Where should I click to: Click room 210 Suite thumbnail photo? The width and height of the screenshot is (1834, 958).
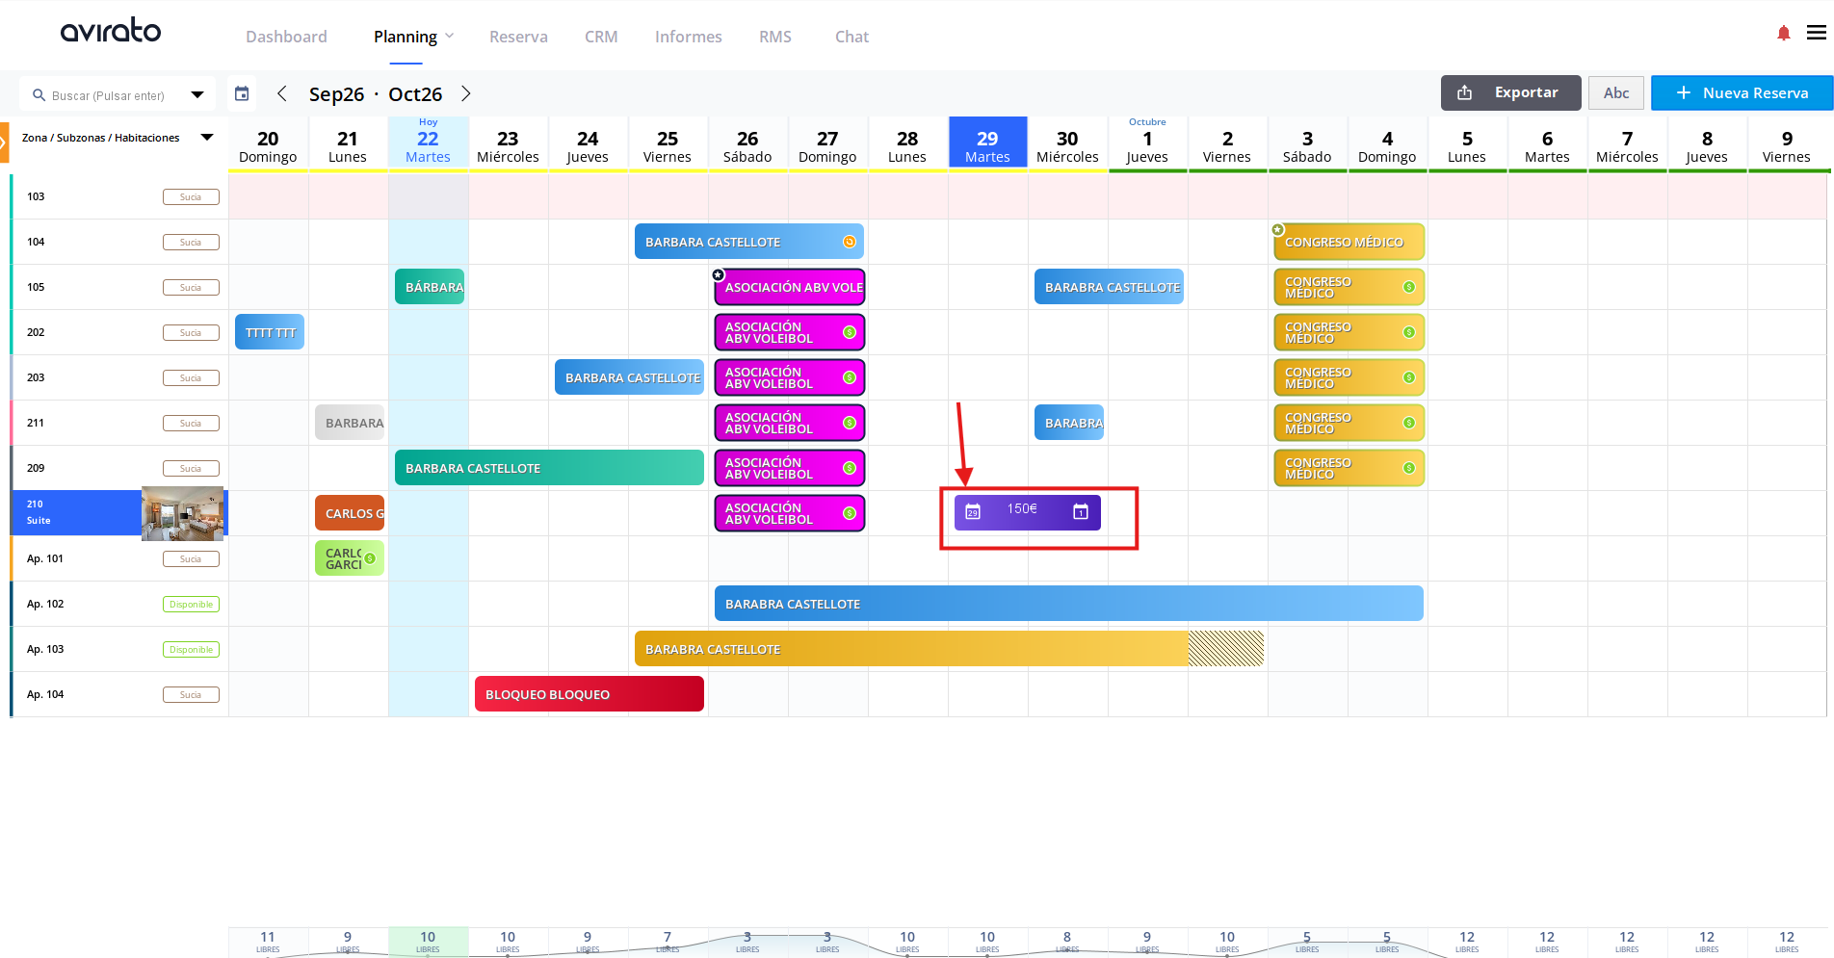[183, 513]
